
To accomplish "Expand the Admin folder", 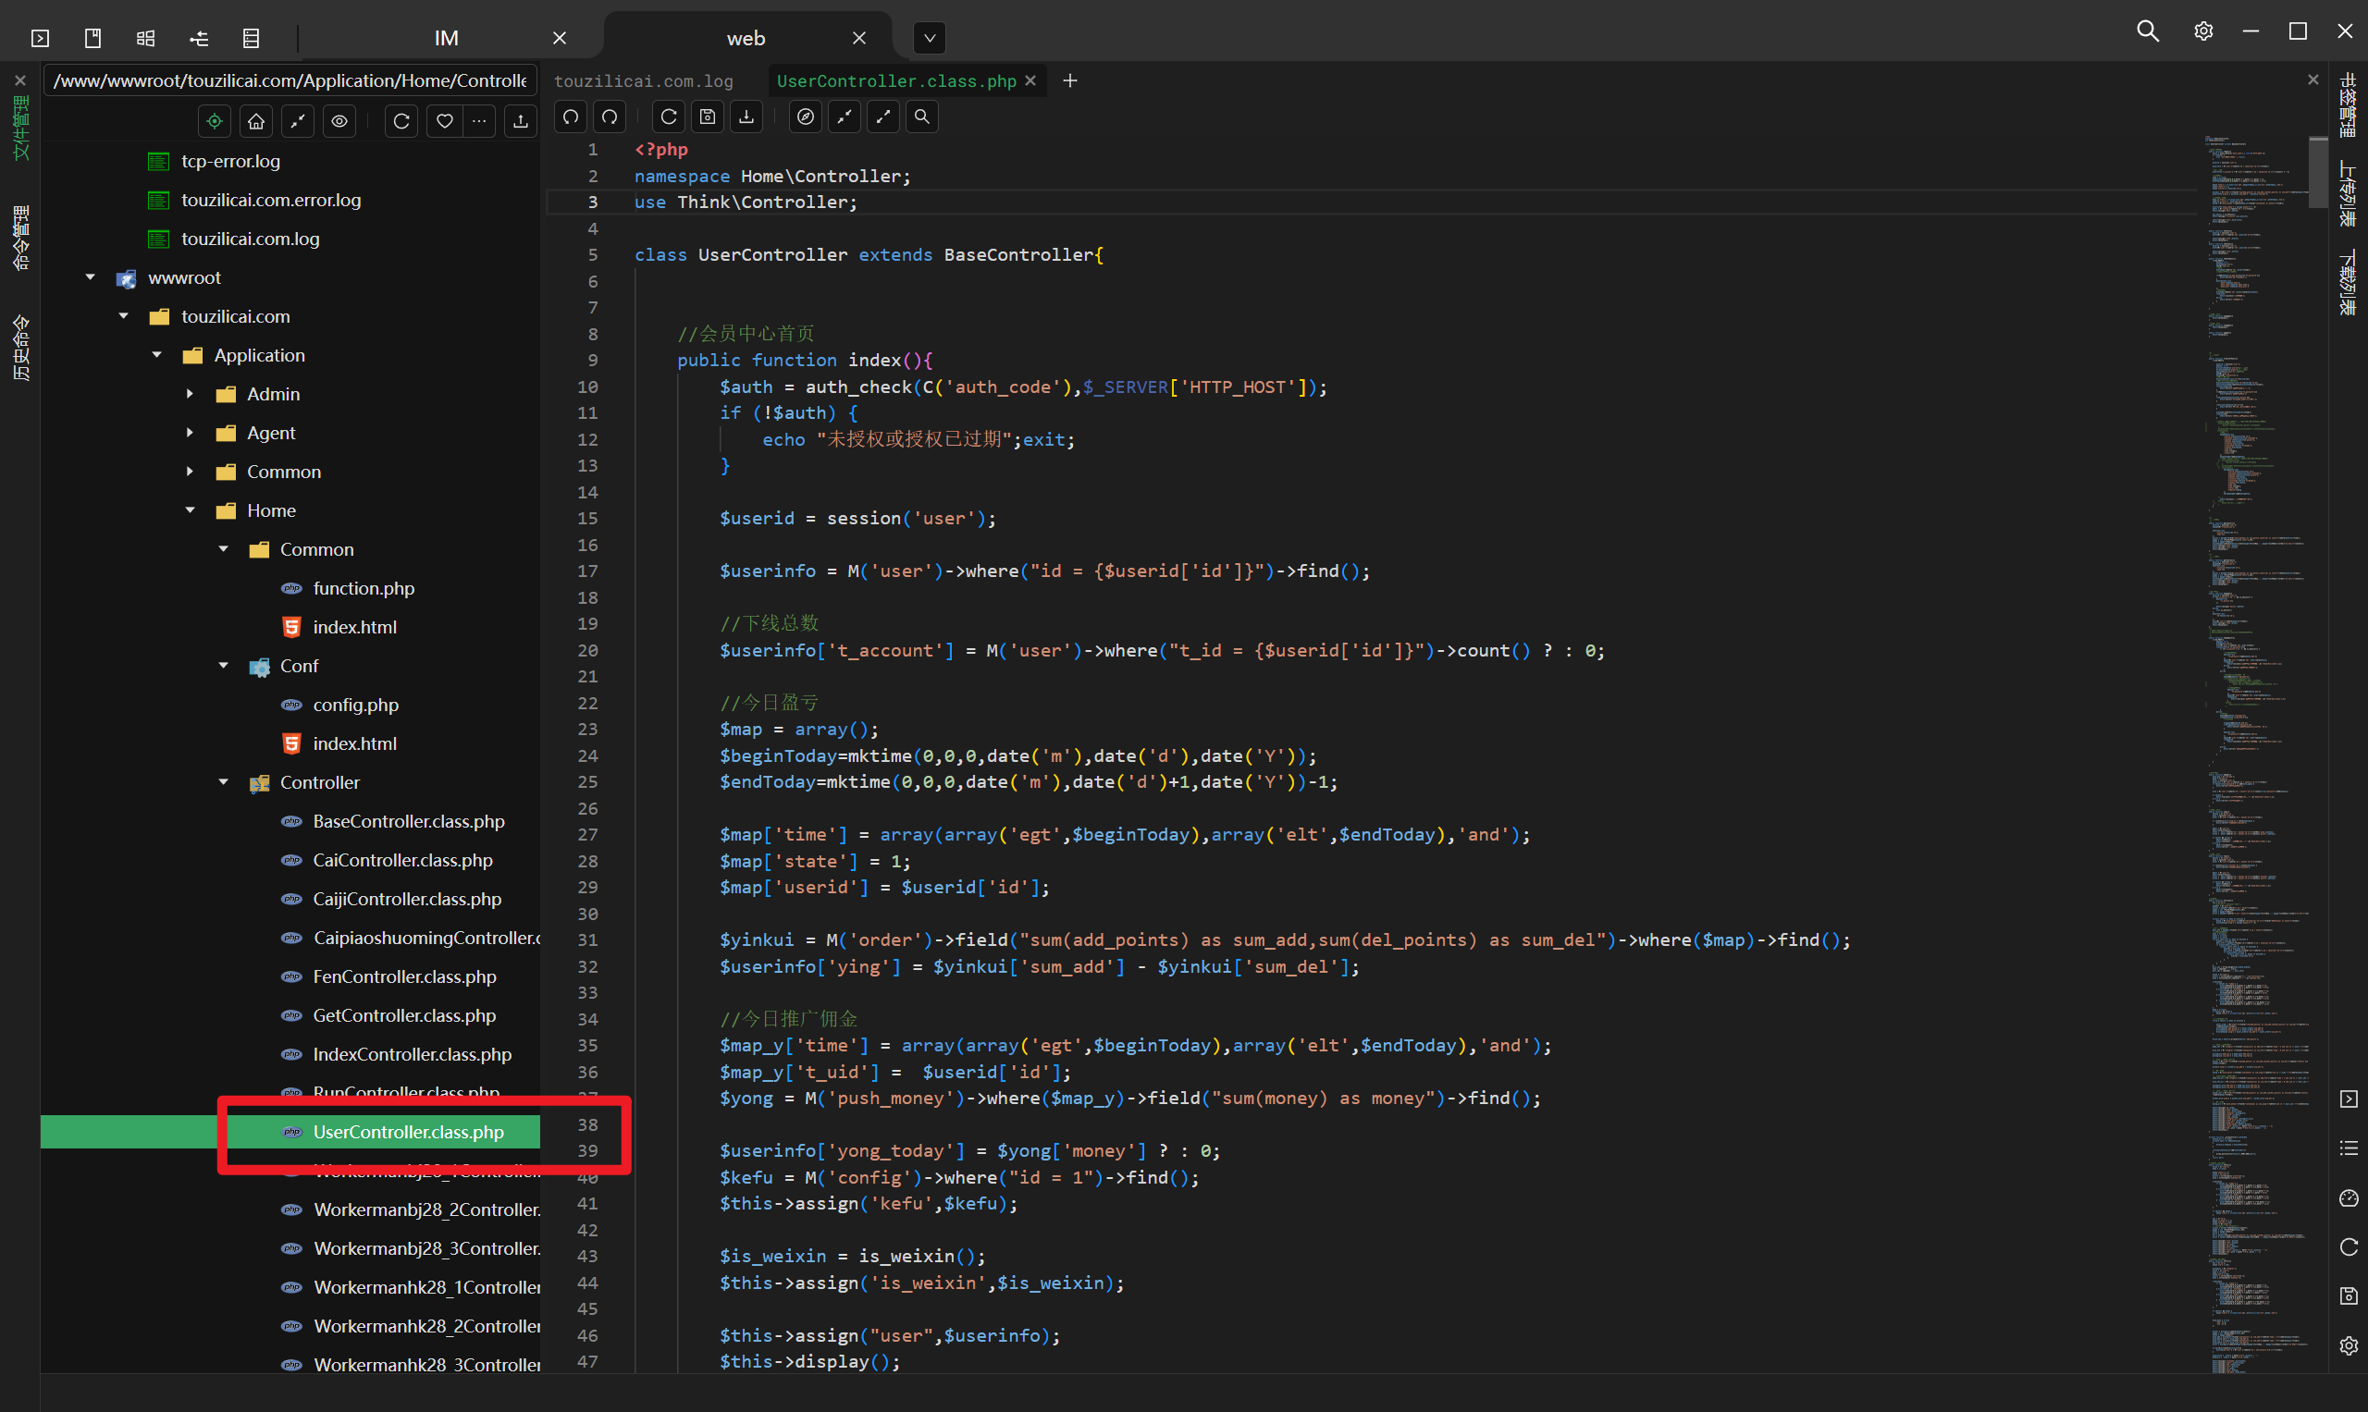I will pyautogui.click(x=190, y=394).
